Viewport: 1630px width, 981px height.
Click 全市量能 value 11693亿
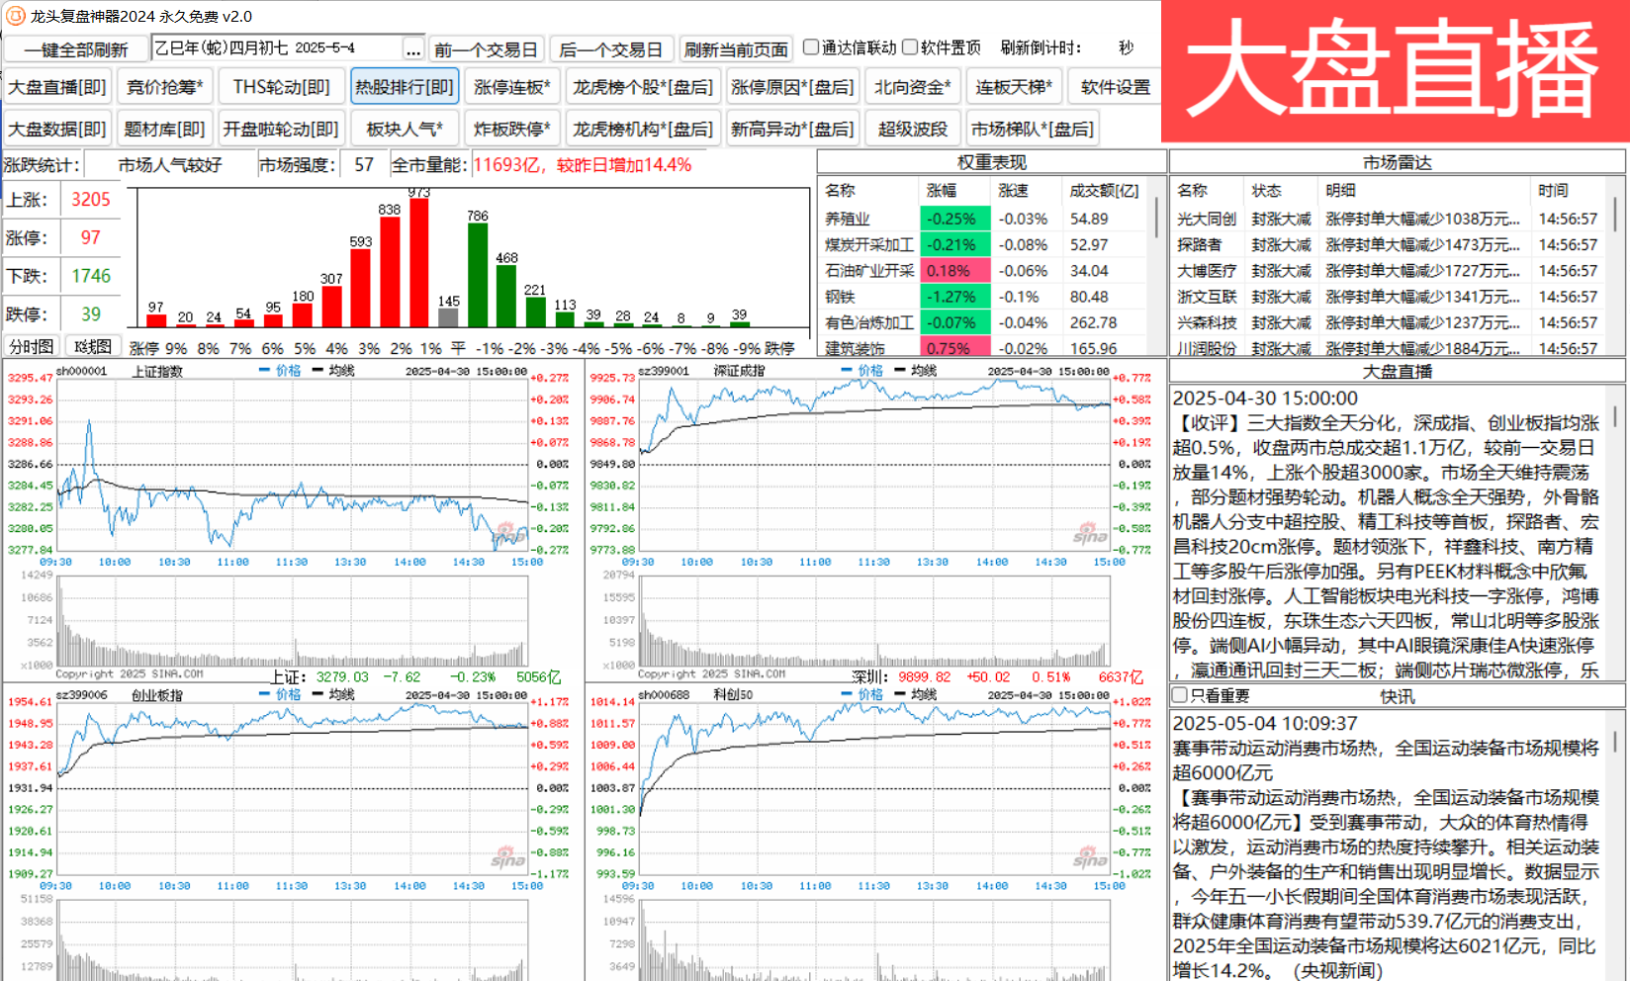tap(583, 165)
